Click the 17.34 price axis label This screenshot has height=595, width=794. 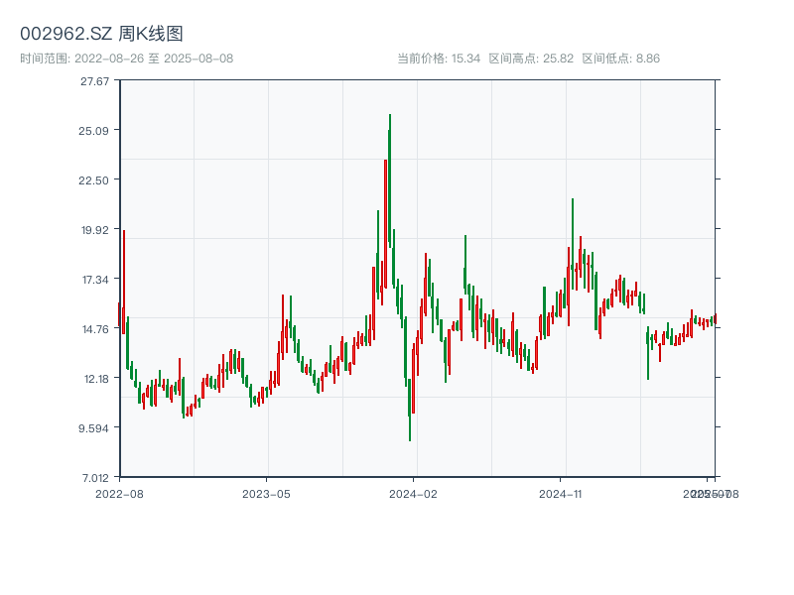tap(95, 279)
